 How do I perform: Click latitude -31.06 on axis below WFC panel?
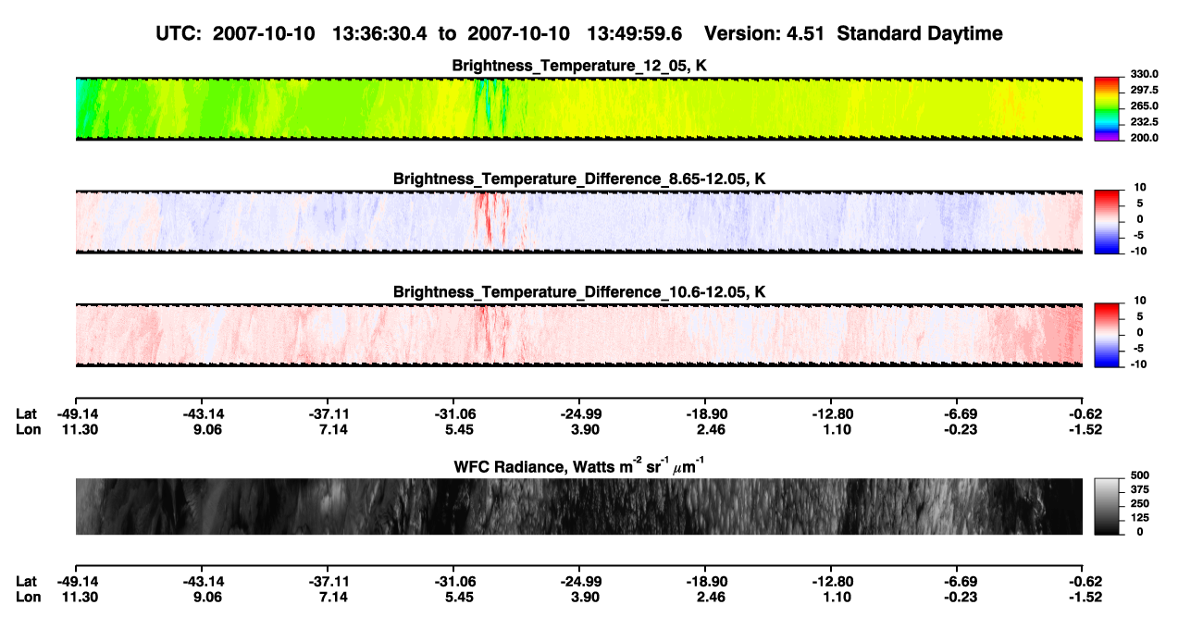(x=454, y=581)
